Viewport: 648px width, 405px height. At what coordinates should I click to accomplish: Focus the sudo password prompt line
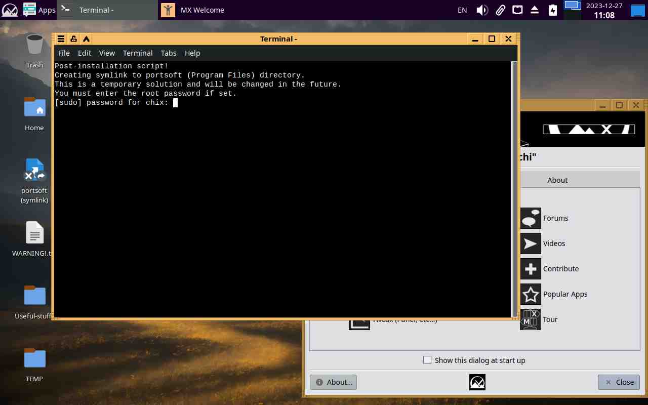tap(116, 103)
